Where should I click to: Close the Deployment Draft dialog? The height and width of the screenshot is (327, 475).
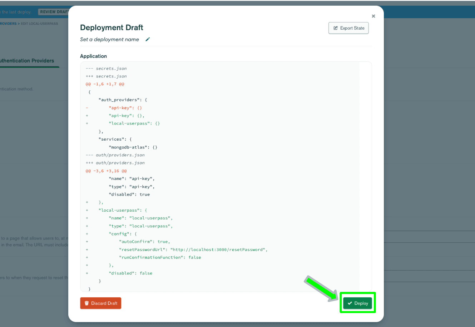click(373, 16)
